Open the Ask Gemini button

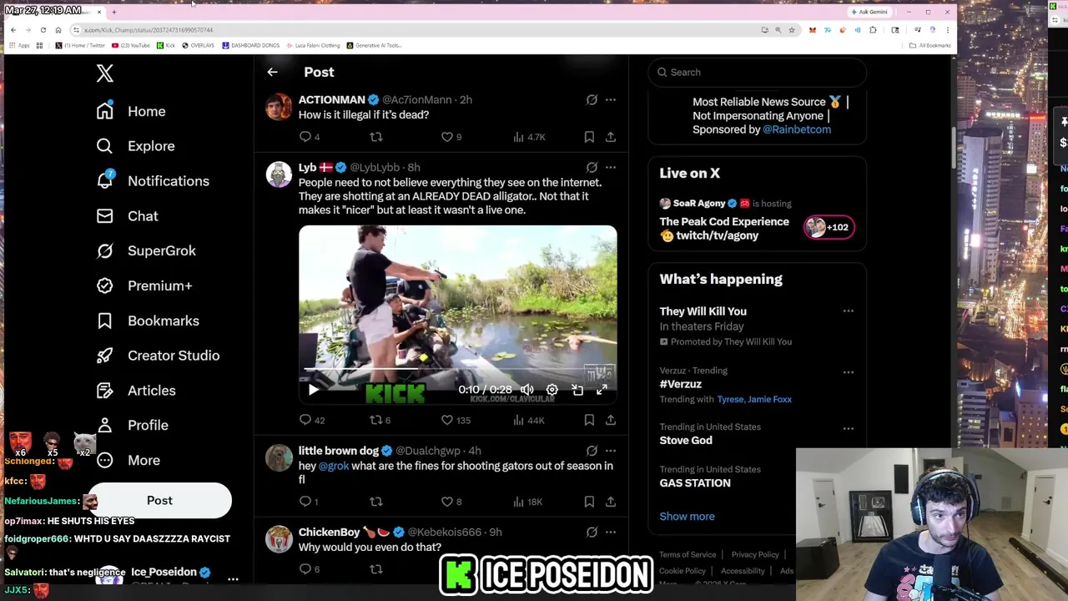[x=869, y=12]
